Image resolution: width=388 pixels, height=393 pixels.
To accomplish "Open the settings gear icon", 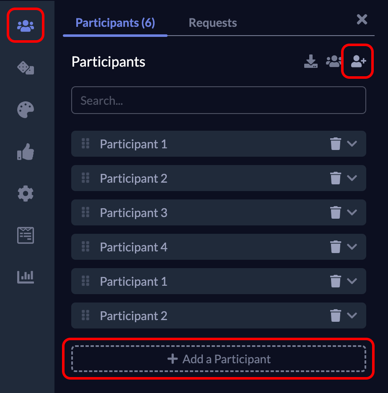I will click(25, 193).
